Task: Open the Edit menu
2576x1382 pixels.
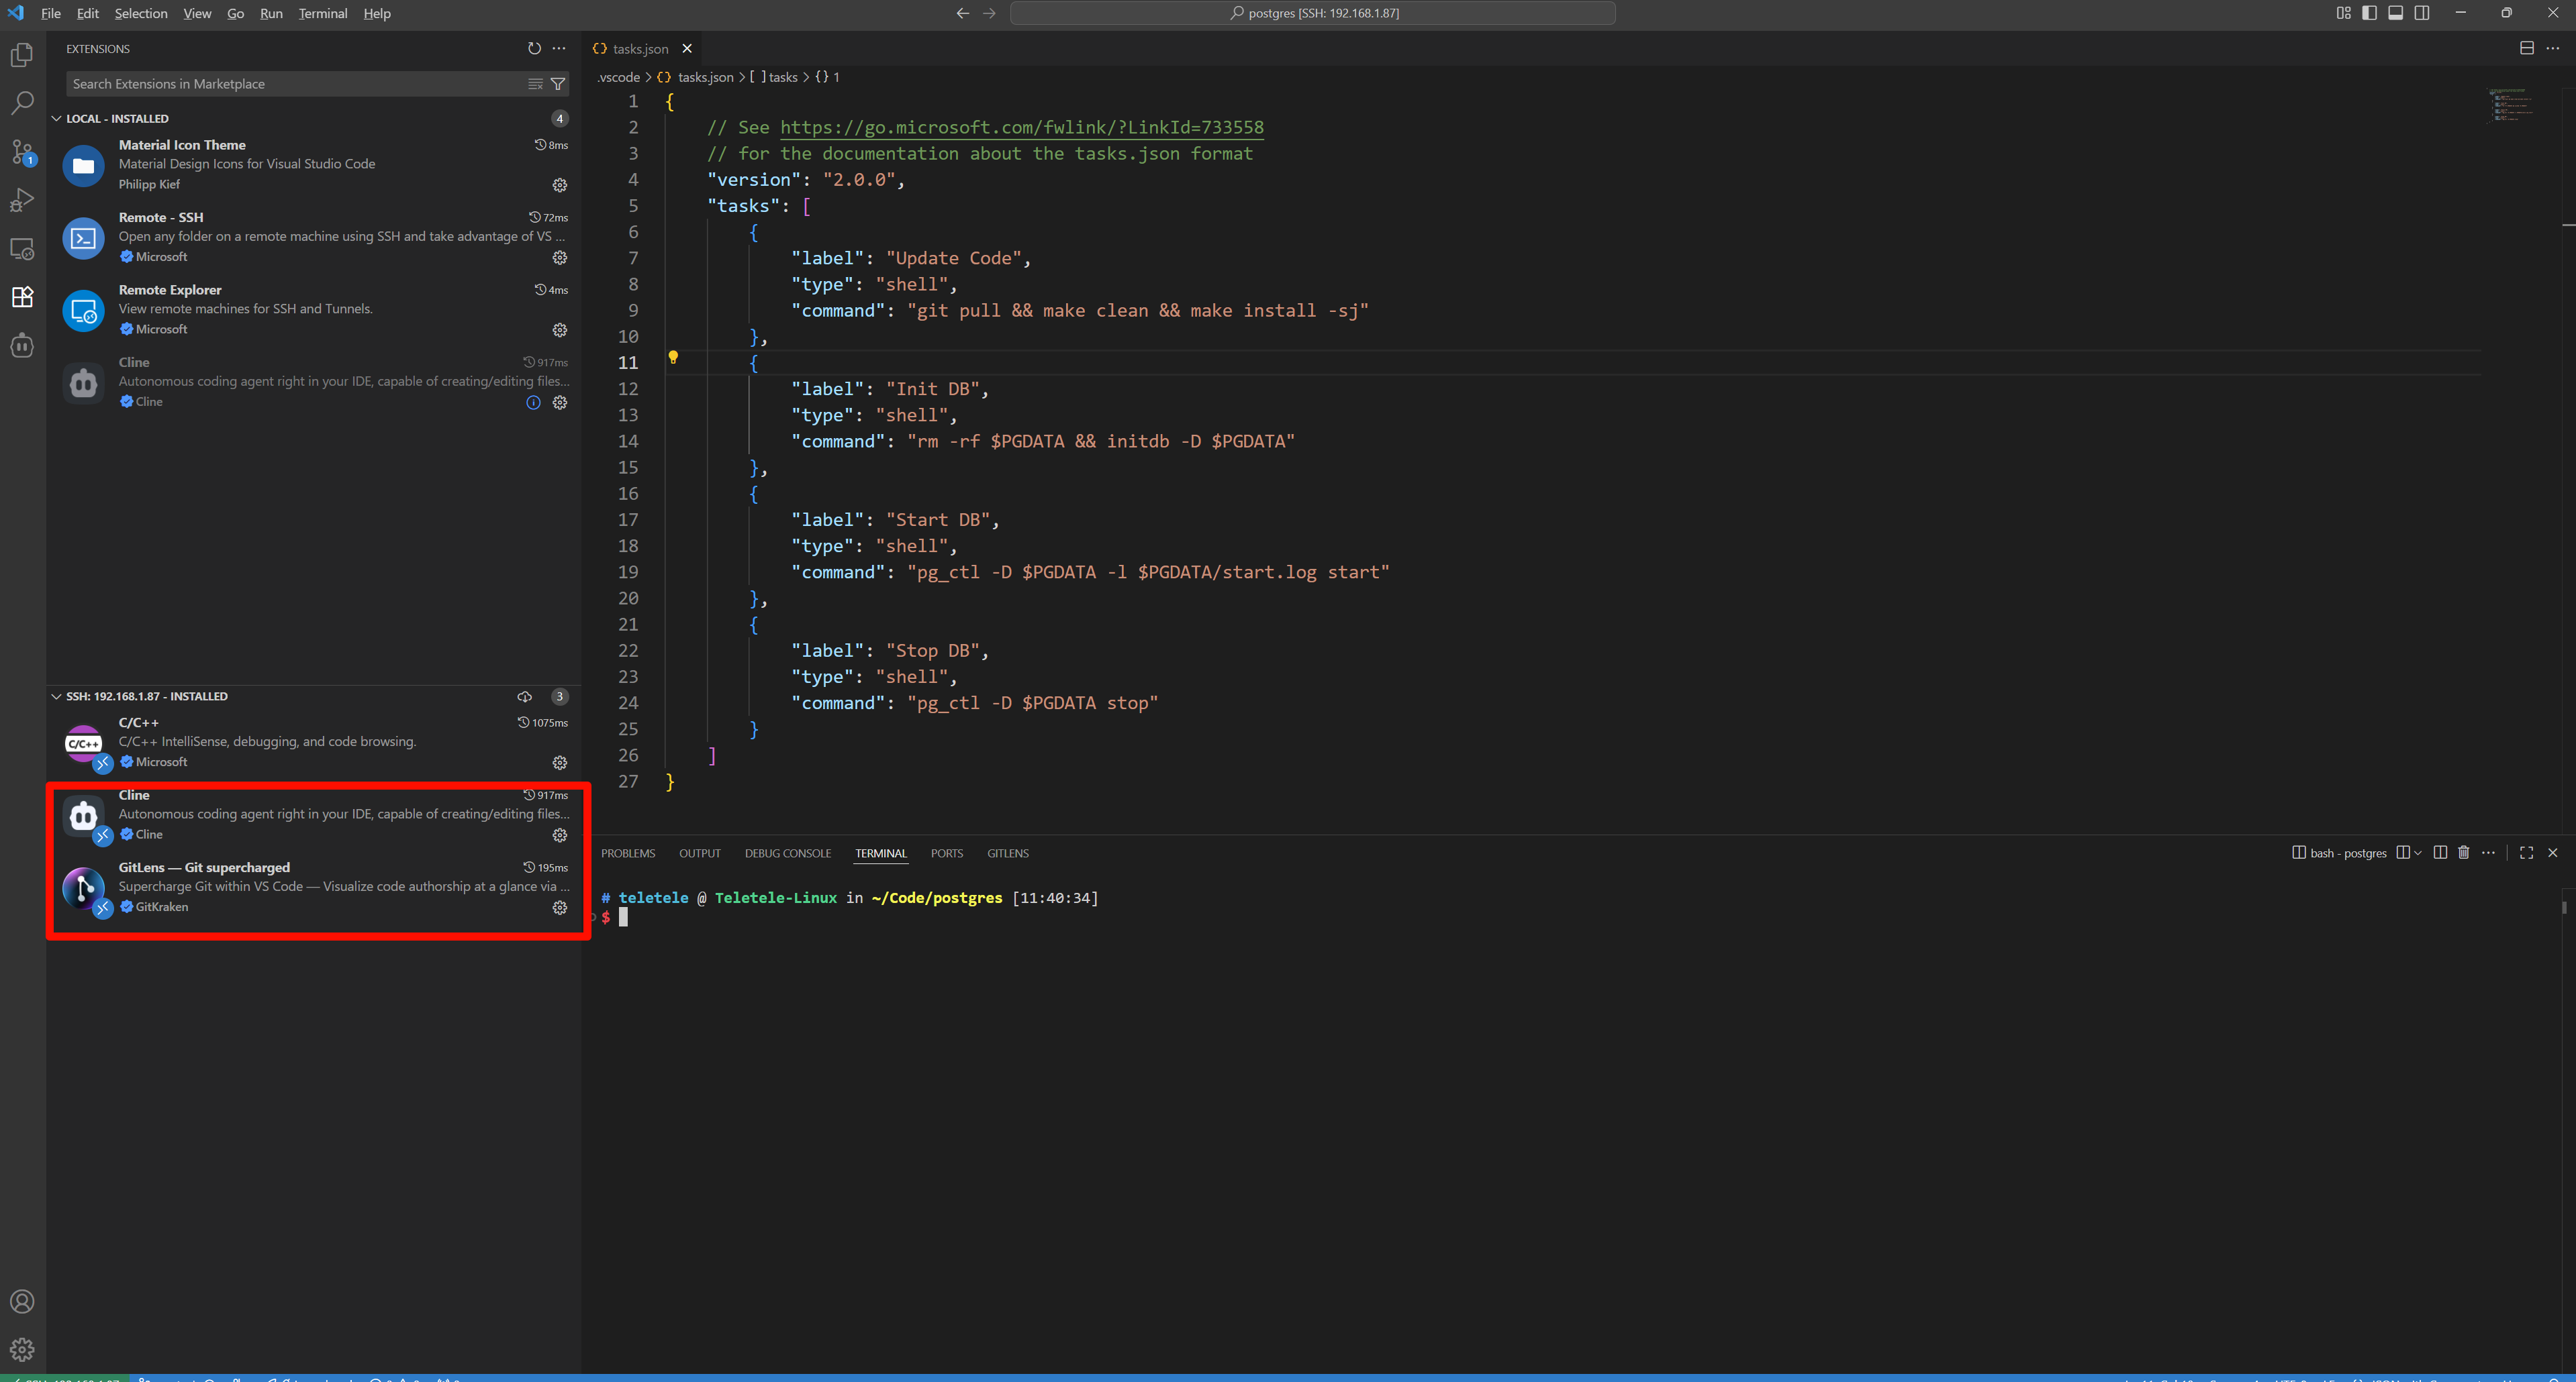Action: 88,13
